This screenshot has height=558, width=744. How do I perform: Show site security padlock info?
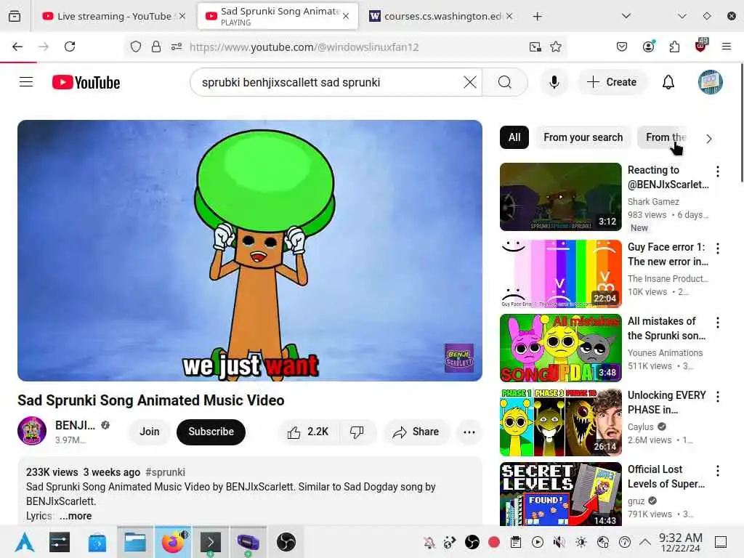156,46
